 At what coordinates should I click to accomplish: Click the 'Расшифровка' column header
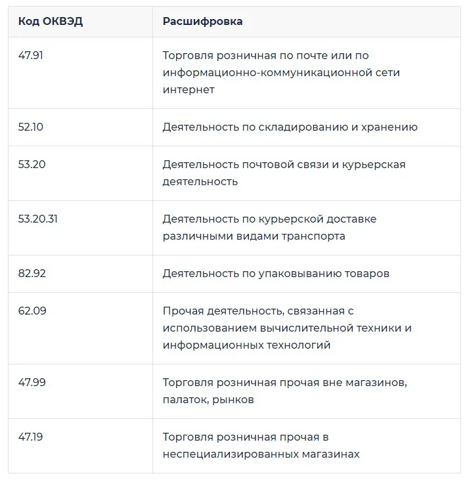coord(203,22)
